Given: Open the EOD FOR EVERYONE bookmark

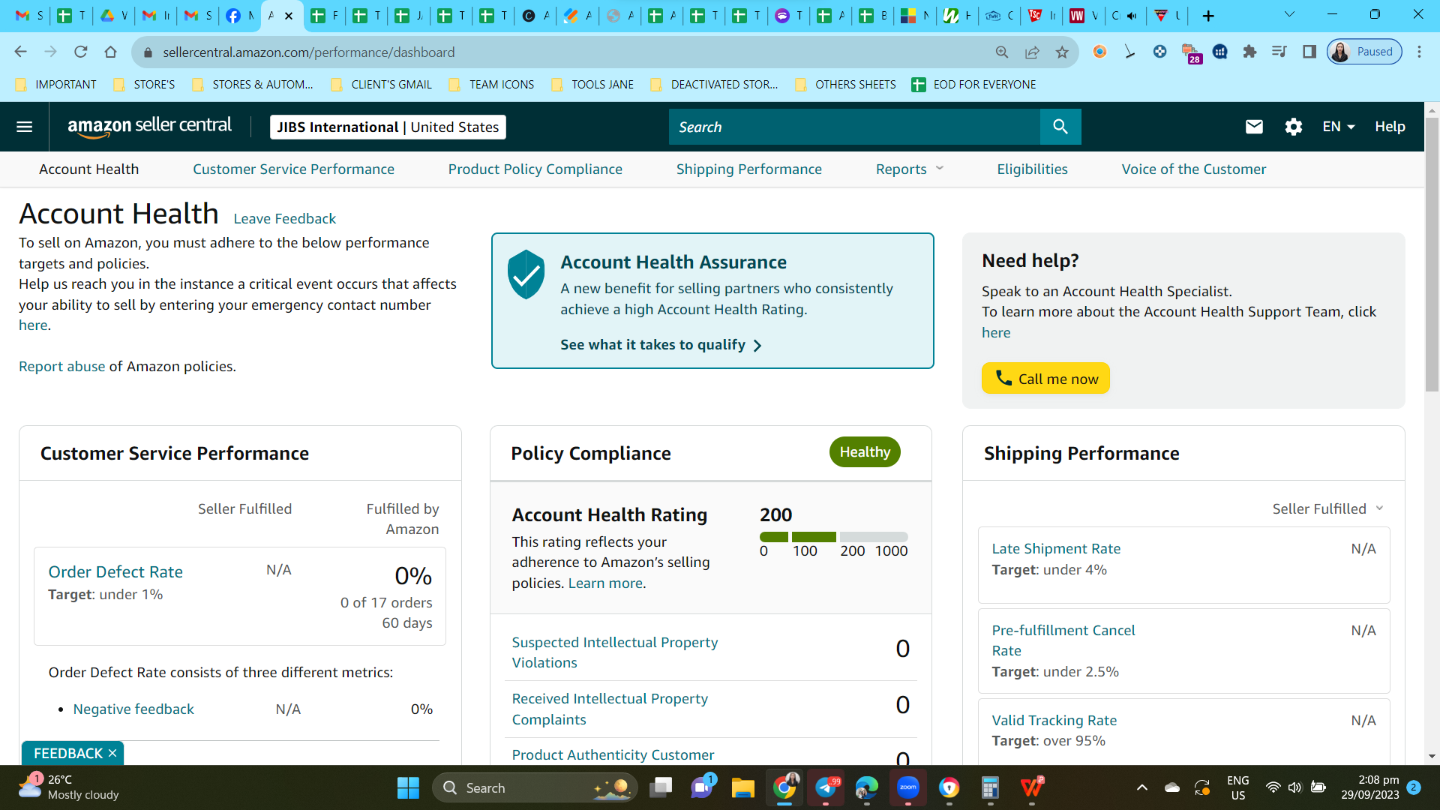Looking at the screenshot, I should (x=973, y=85).
